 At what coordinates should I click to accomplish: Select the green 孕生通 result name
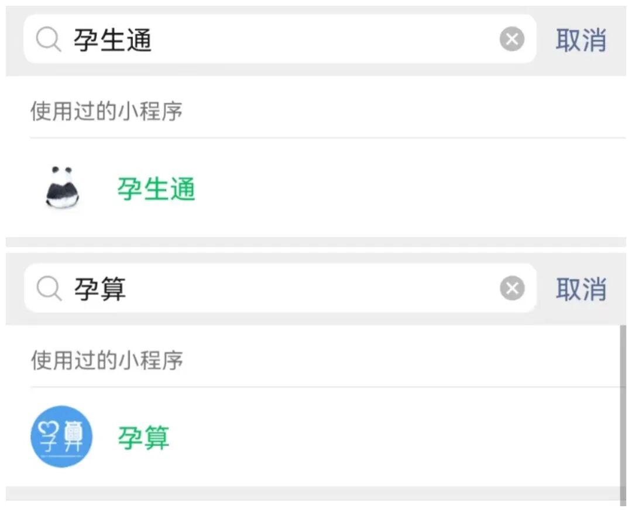pos(156,189)
